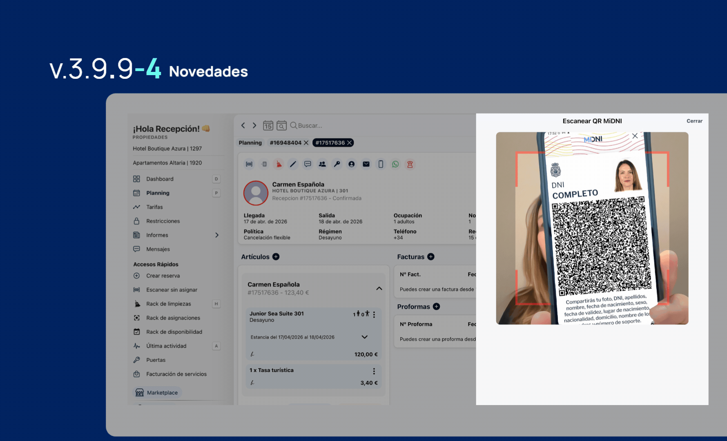This screenshot has height=441, width=727.
Task: Switch to the Planning tab
Action: click(x=250, y=143)
